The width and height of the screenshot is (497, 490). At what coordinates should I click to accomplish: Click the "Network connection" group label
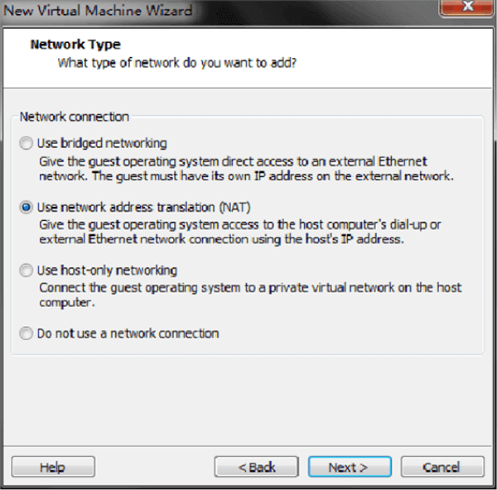point(75,117)
